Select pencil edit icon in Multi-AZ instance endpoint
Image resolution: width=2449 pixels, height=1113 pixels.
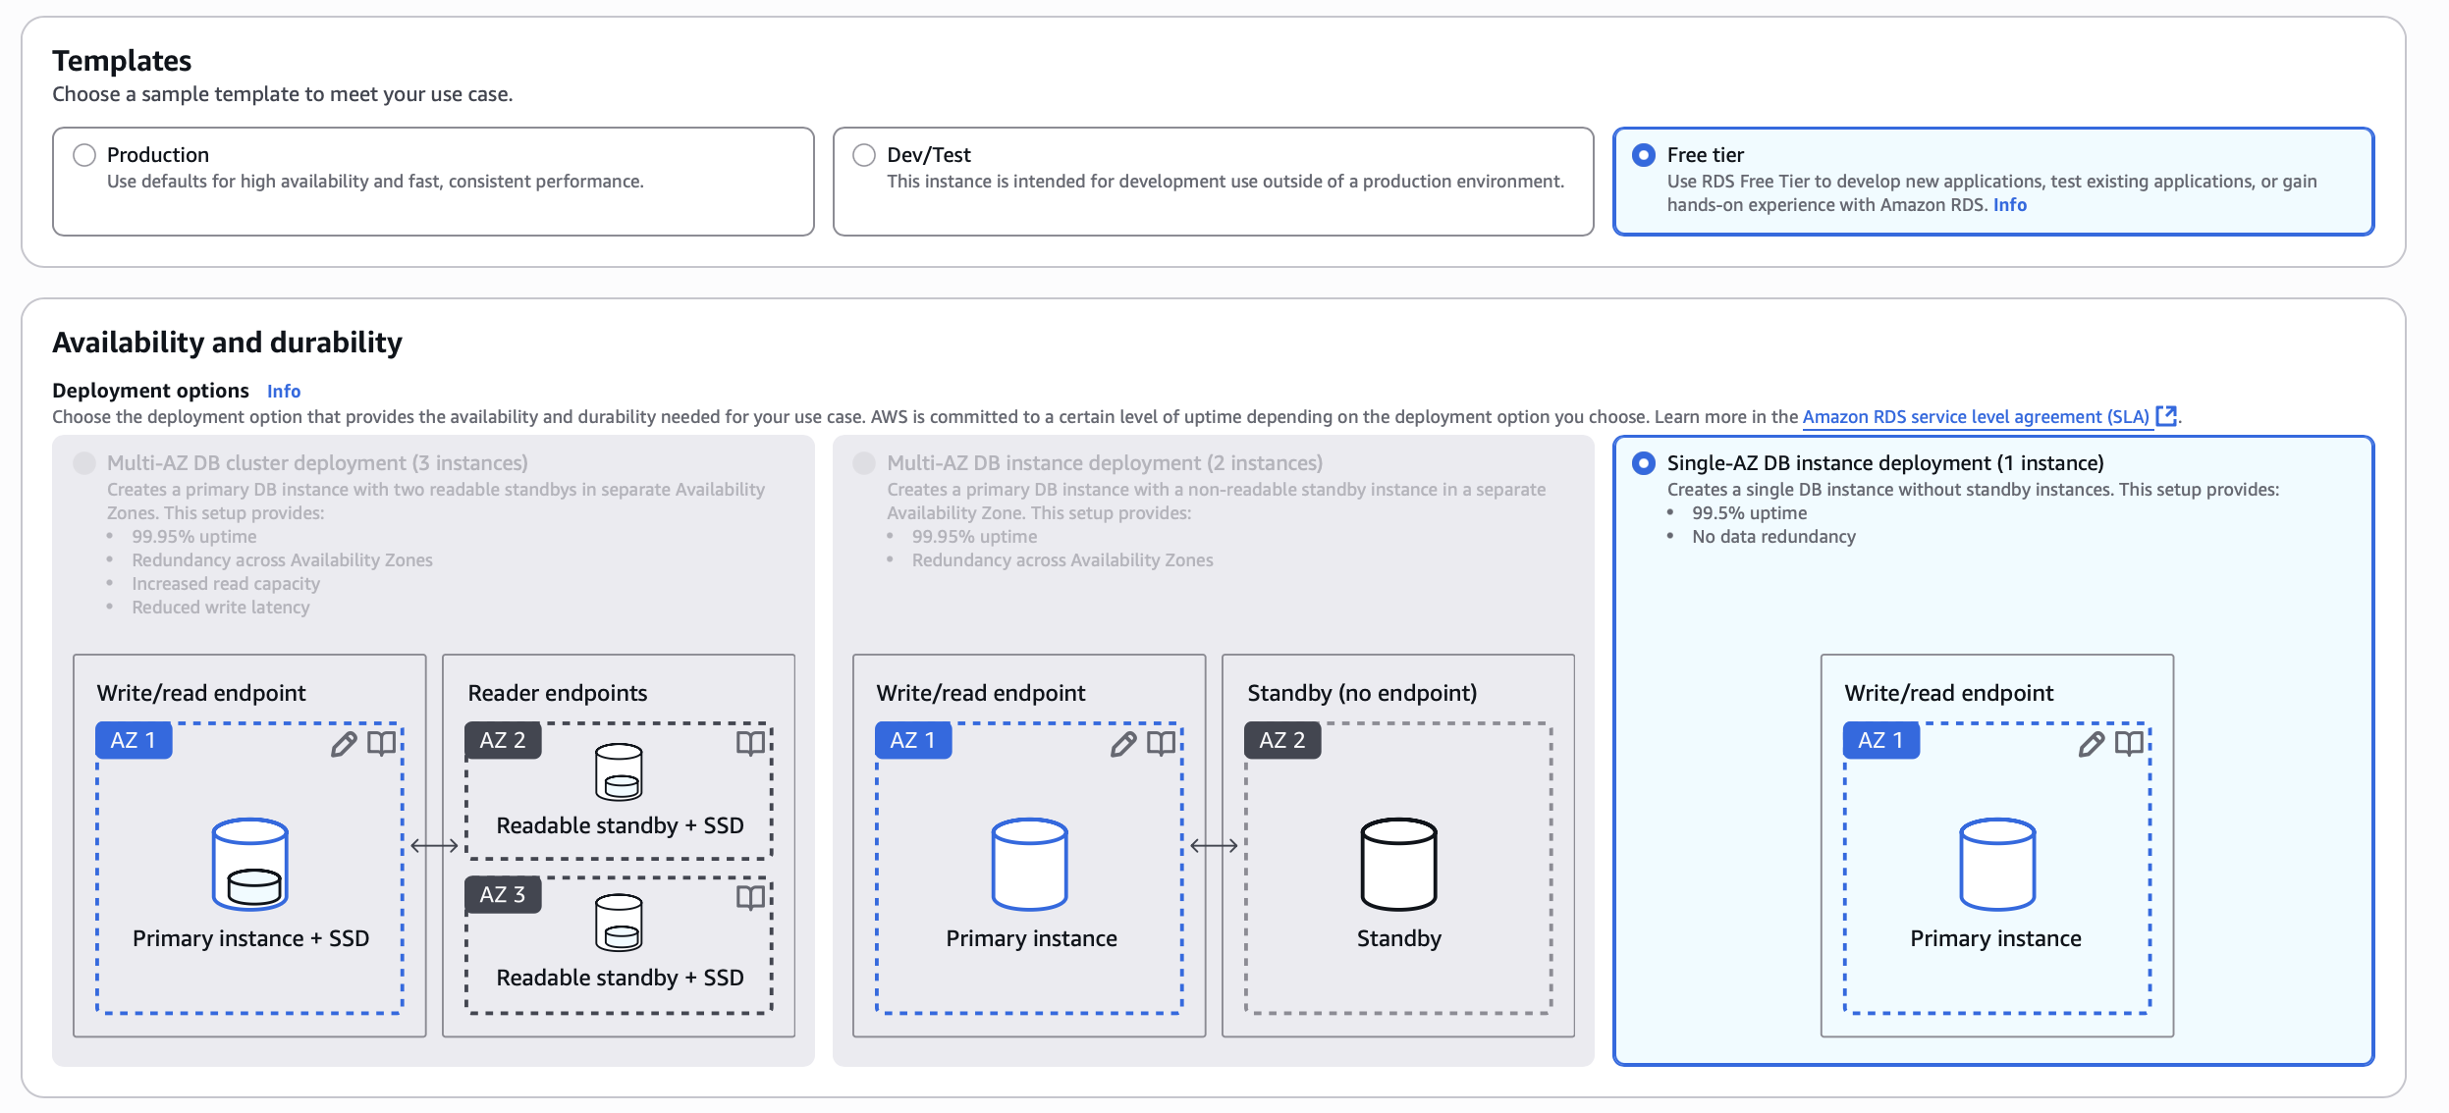point(1122,745)
